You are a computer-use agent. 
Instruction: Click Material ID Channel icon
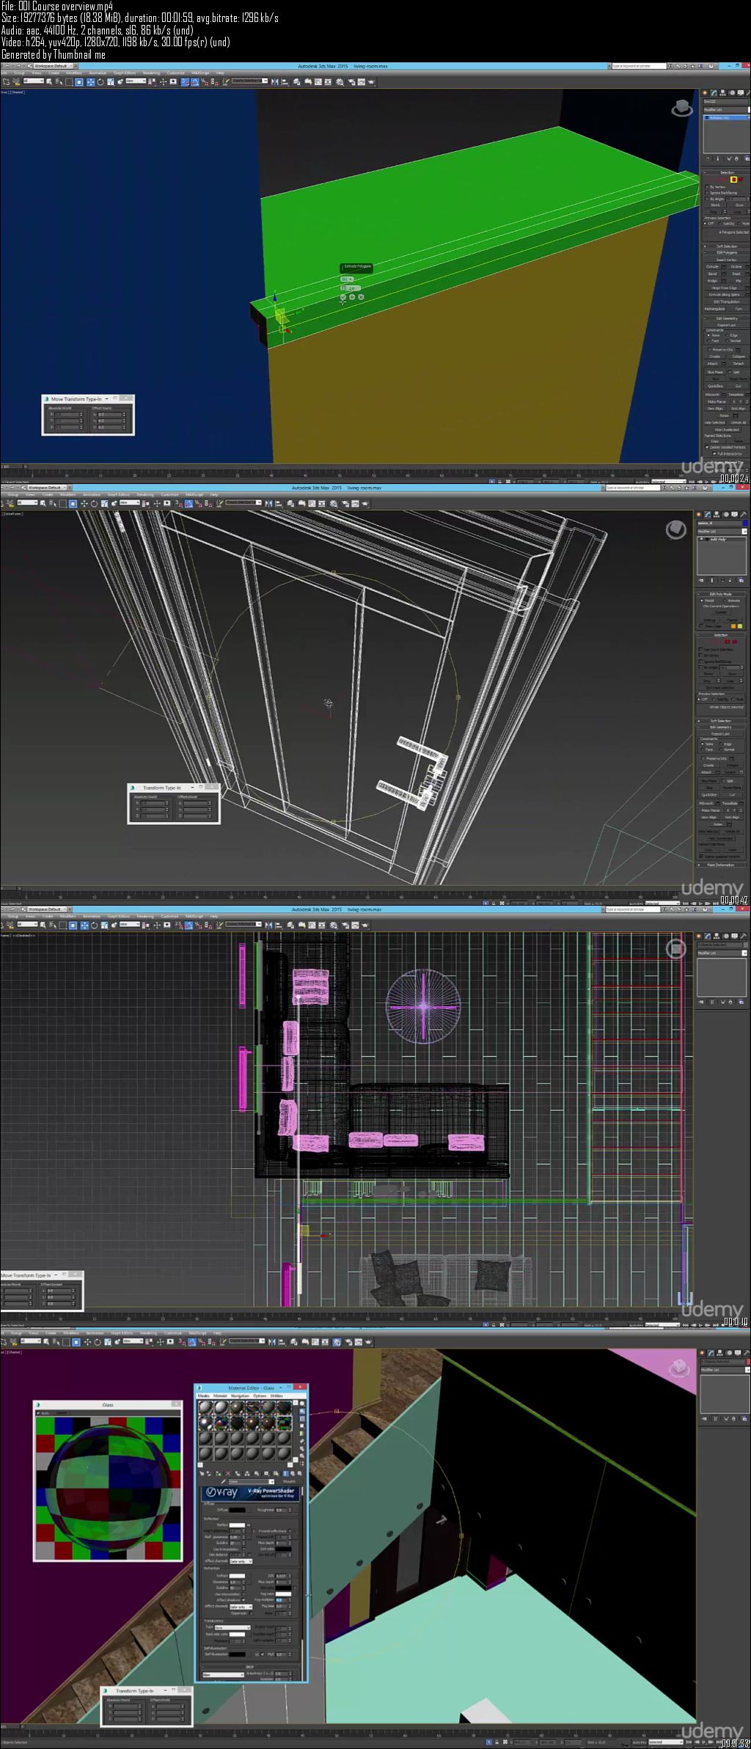pyautogui.click(x=266, y=1473)
